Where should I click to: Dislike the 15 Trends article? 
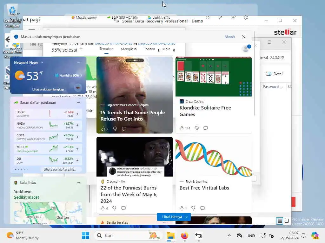pyautogui.click(x=115, y=129)
